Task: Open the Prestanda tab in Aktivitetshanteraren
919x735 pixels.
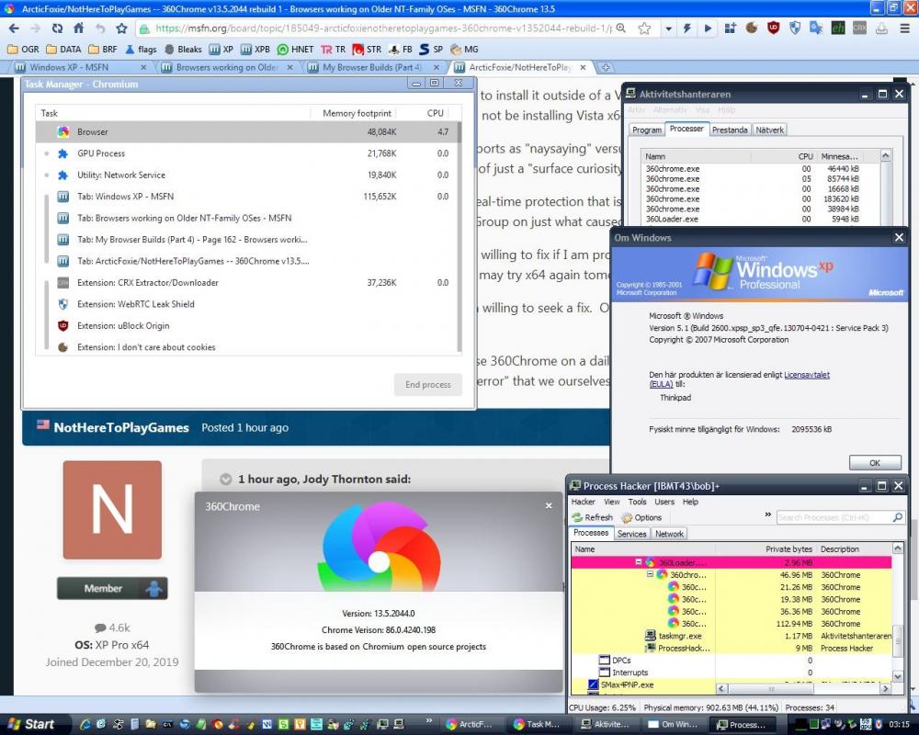Action: click(730, 130)
